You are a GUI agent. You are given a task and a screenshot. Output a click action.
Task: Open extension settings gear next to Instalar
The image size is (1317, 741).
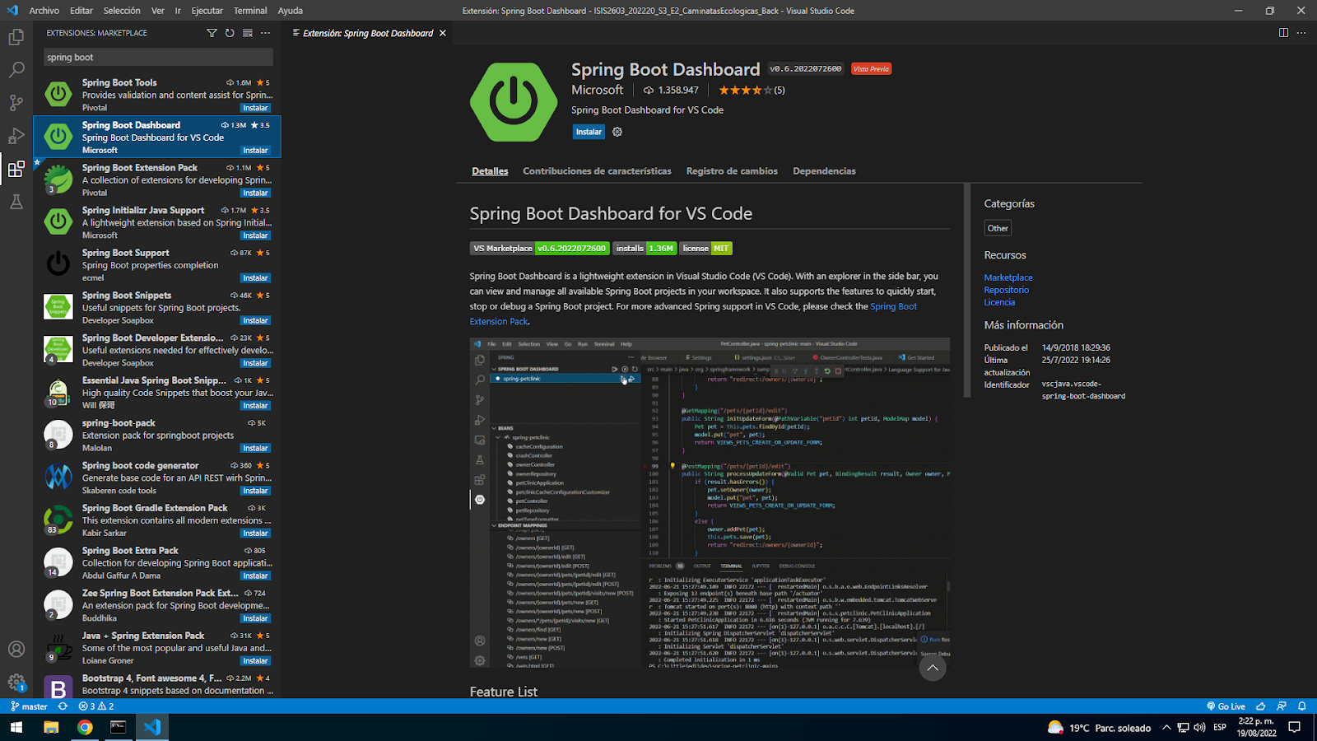pyautogui.click(x=617, y=132)
